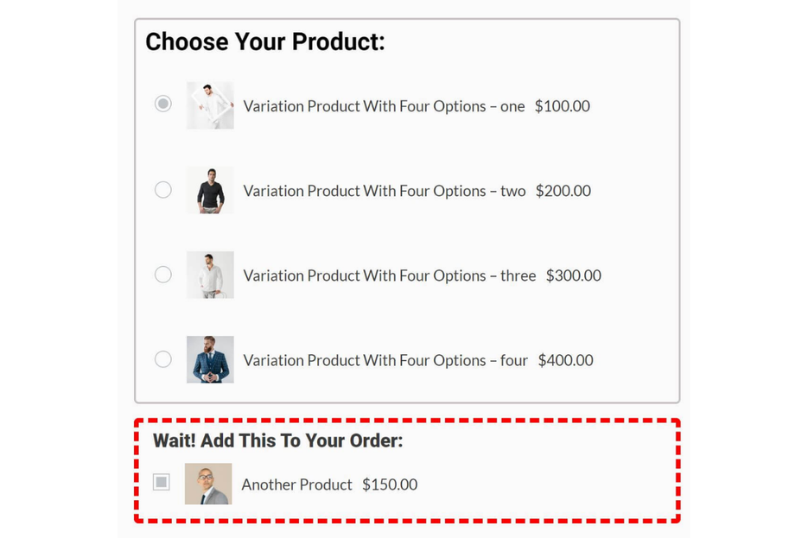Click the gray suit thumbnail for Another Product

click(x=209, y=484)
